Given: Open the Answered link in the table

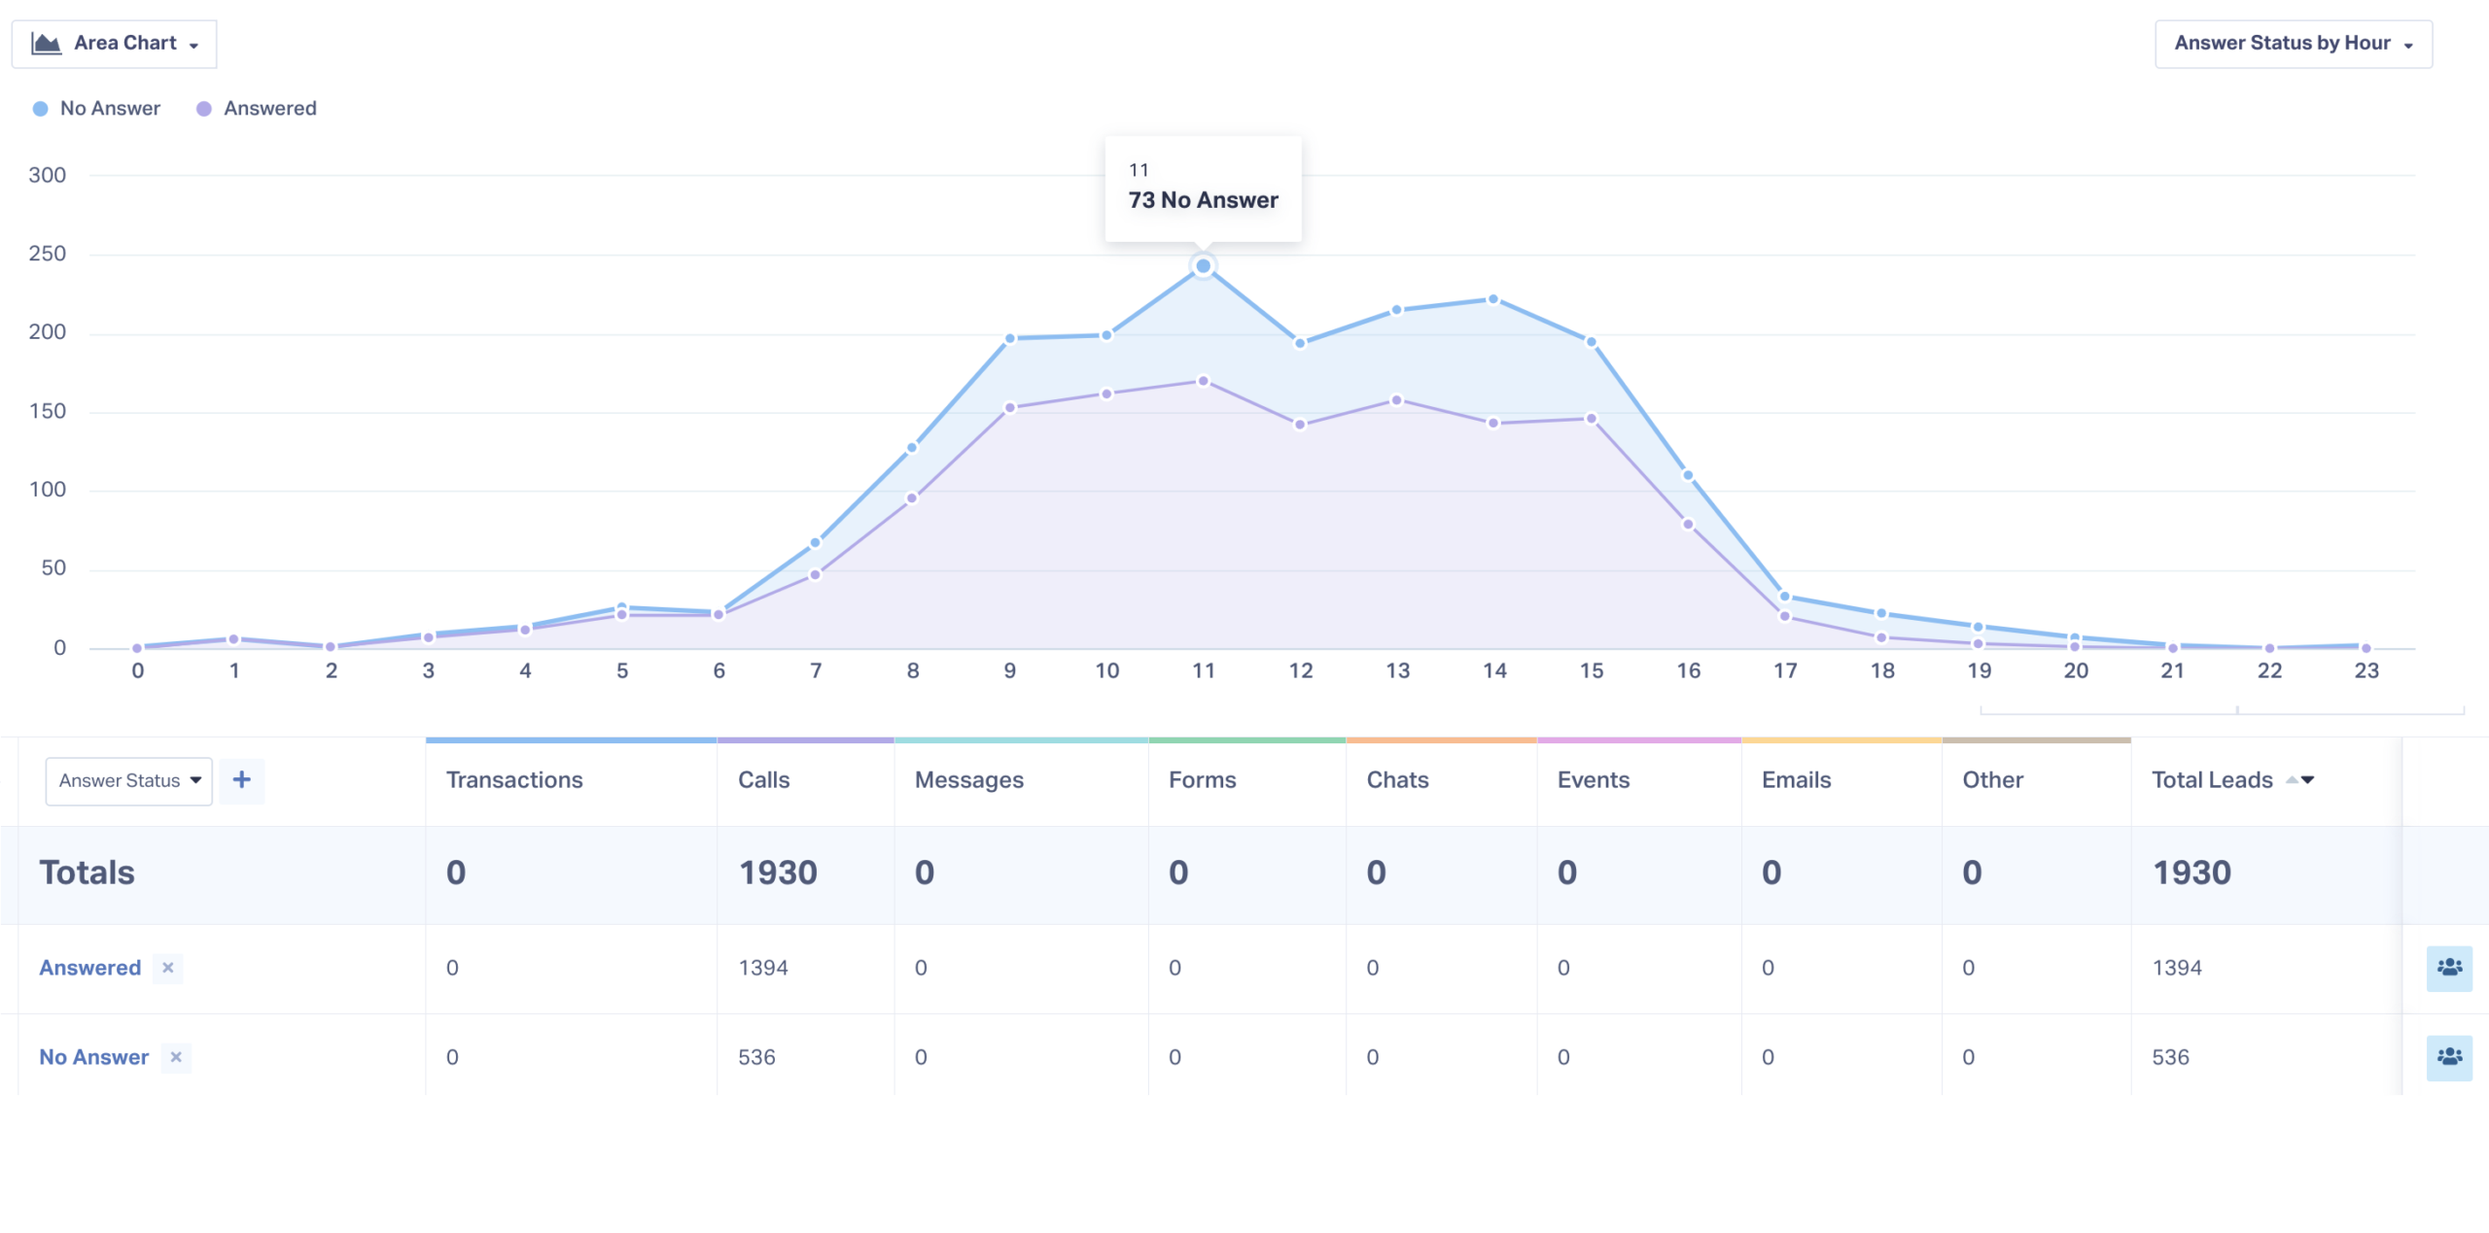Looking at the screenshot, I should pos(90,968).
